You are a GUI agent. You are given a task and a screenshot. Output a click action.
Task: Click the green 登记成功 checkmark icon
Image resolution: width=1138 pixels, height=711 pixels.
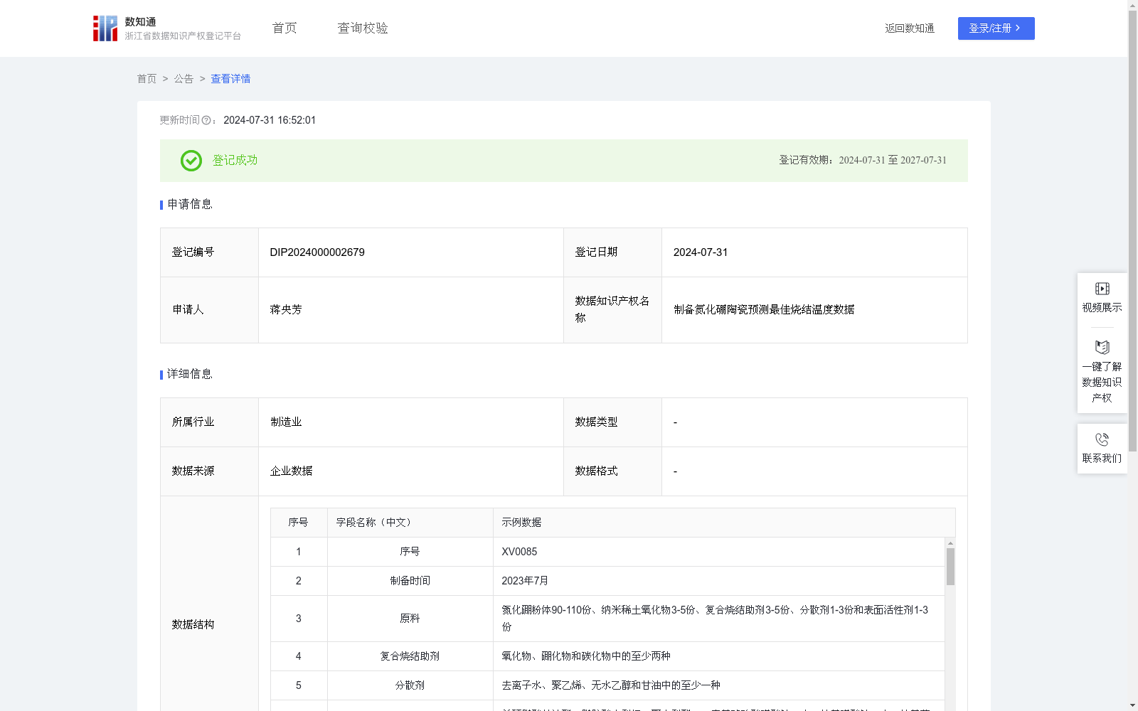(191, 161)
